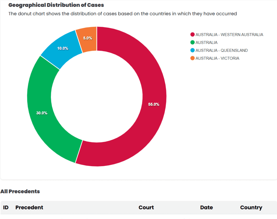Sort table by Country column header
Image resolution: width=277 pixels, height=219 pixels.
251,208
